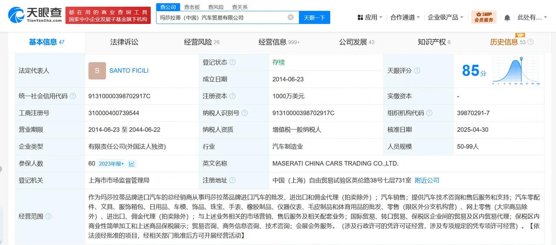Click help icon next to 注册资本
Screen dimensions: 556x245
pos(232,96)
